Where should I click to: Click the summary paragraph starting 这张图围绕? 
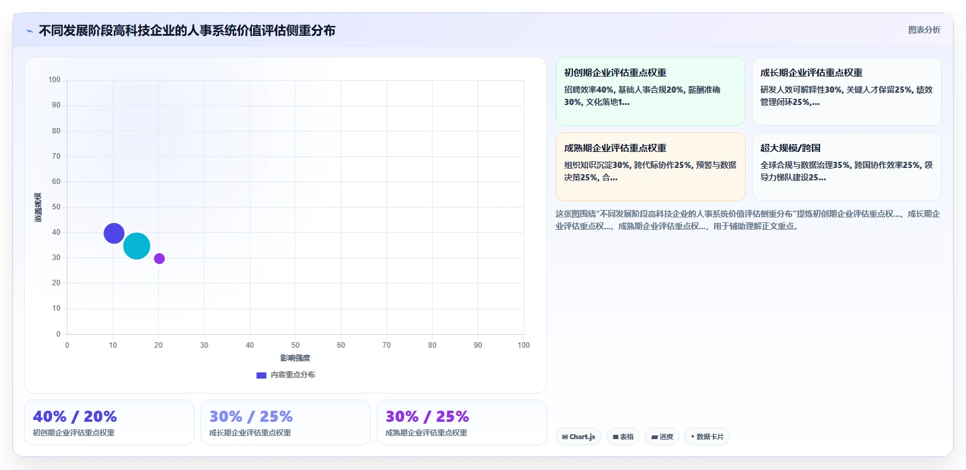(748, 220)
